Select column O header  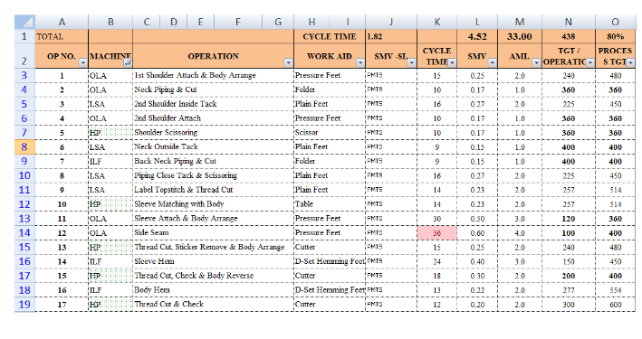click(x=616, y=22)
